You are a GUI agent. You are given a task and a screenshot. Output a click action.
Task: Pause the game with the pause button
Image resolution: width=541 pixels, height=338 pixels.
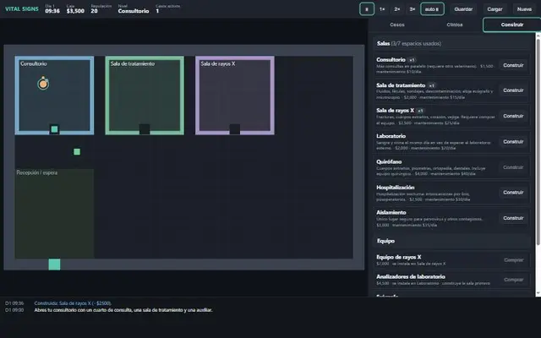click(366, 9)
